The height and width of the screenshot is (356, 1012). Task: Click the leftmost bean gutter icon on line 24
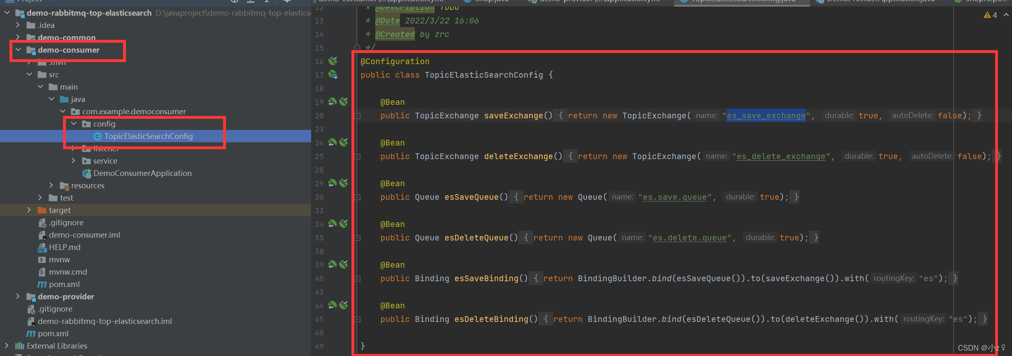[x=333, y=142]
